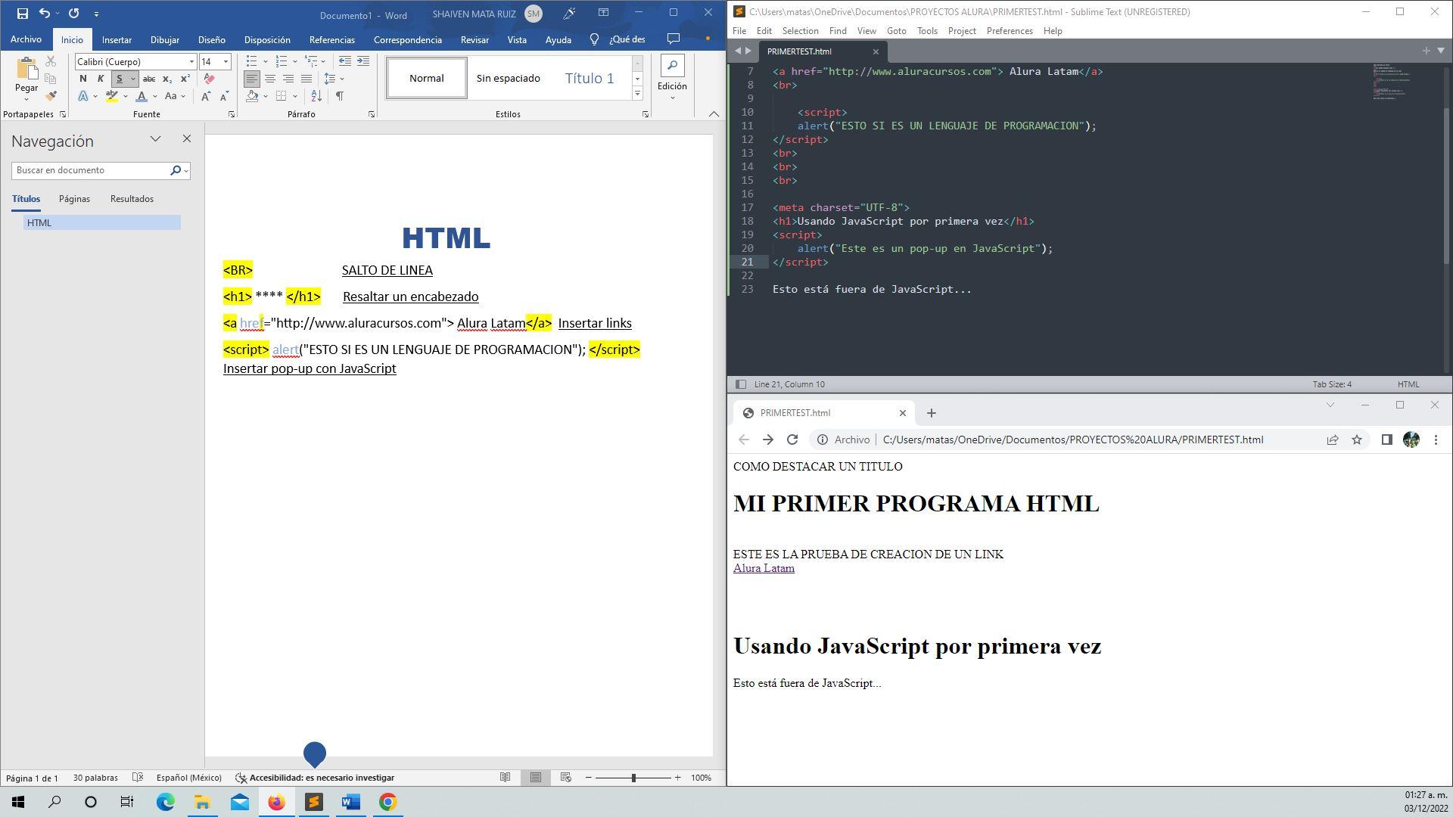The height and width of the screenshot is (817, 1453).
Task: Apply the Sin espaciado style
Action: (509, 78)
